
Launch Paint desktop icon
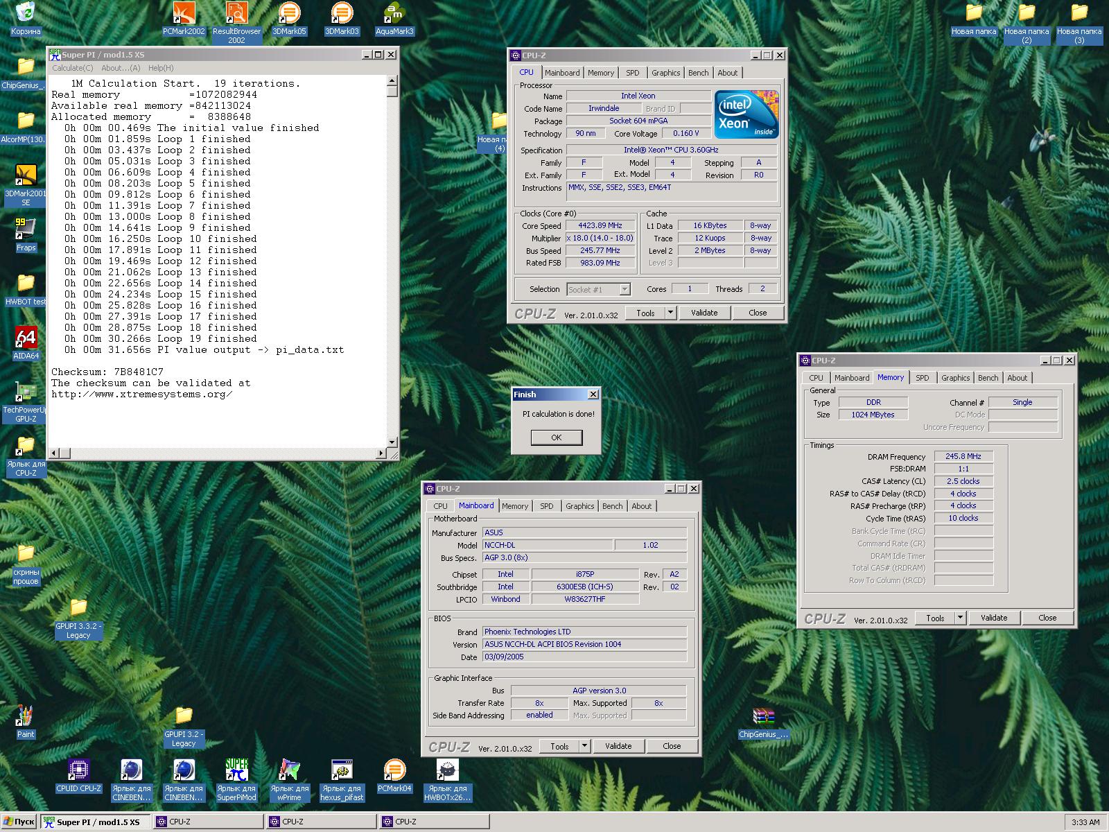coord(26,722)
